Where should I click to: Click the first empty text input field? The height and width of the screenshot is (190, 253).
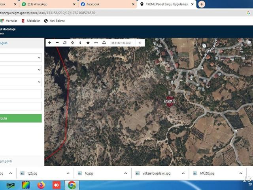click(x=21, y=94)
